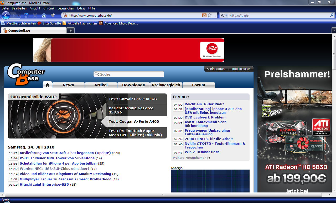The width and height of the screenshot is (336, 203).
Task: Reload the page with the refresh icon
Action: click(x=26, y=16)
